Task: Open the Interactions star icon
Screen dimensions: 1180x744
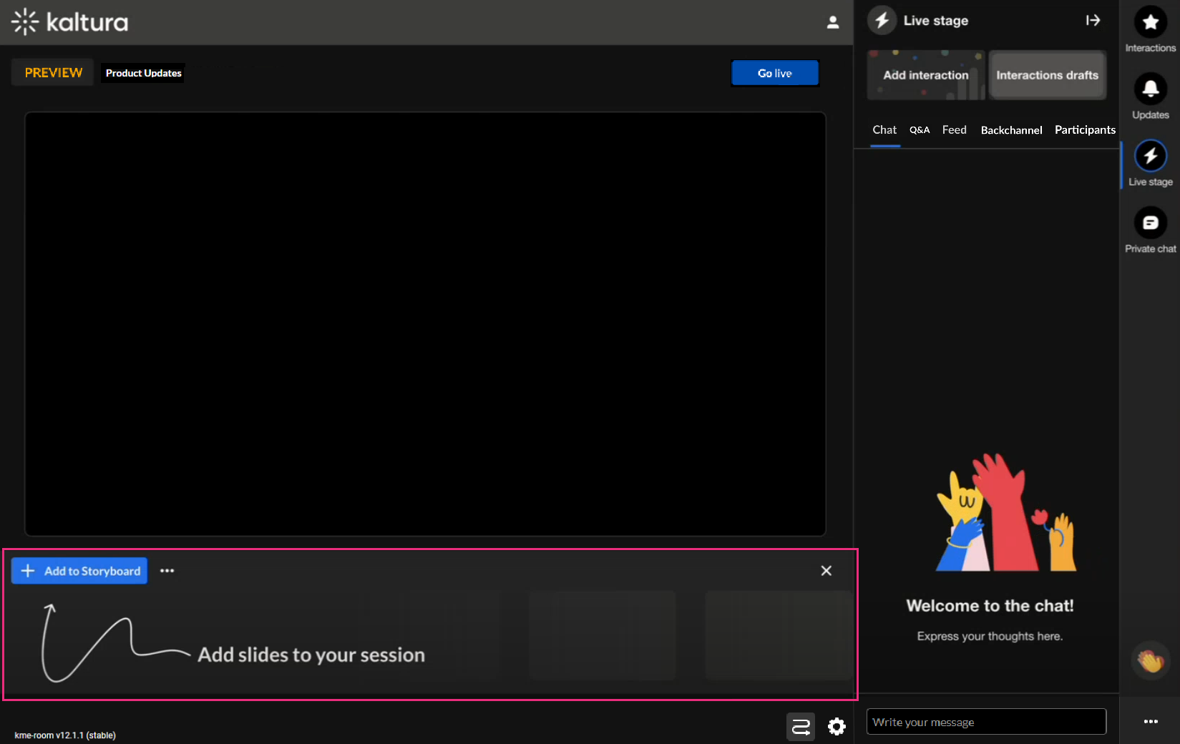Action: pyautogui.click(x=1150, y=23)
